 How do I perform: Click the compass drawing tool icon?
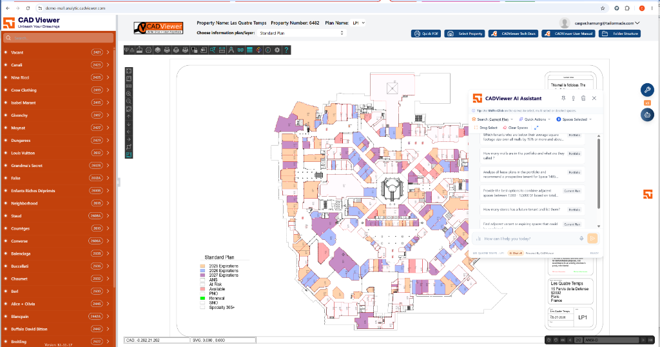tap(231, 50)
